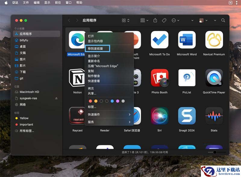Choose 制作替身 in the context menu

click(x=109, y=76)
